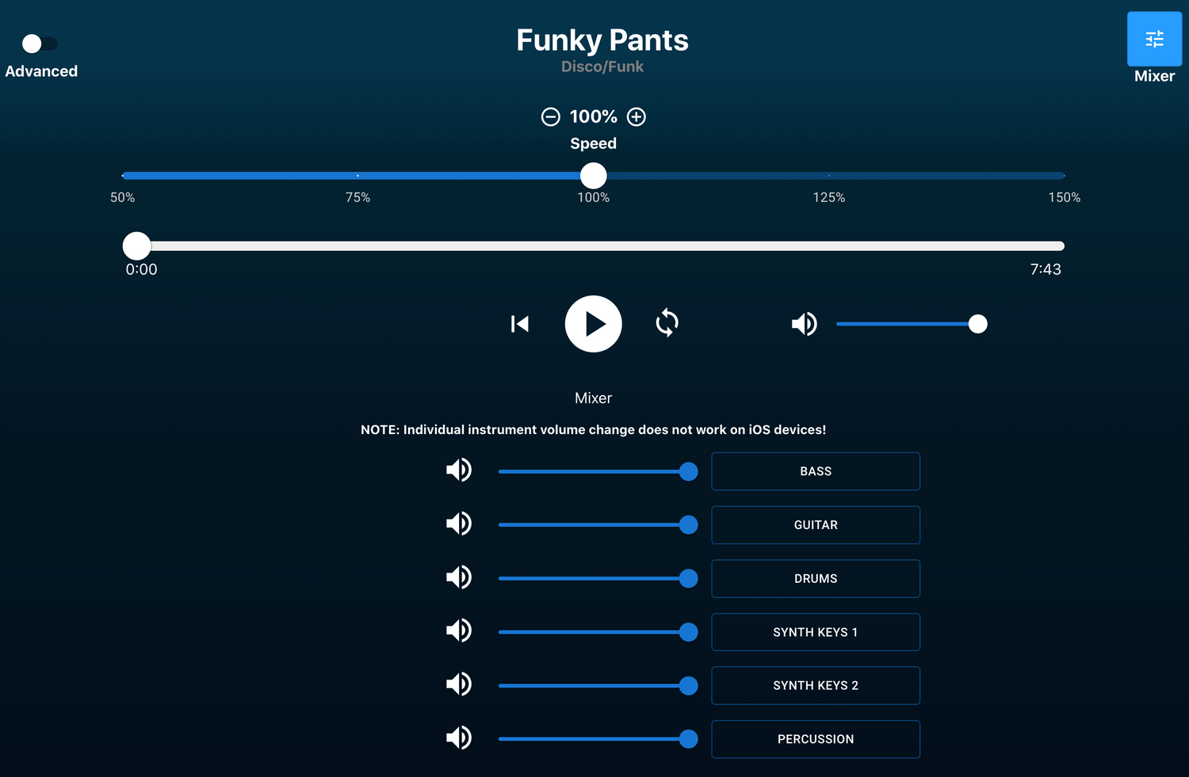This screenshot has height=777, width=1189.
Task: Click the PERCUSSION instrument button
Action: [x=816, y=739]
